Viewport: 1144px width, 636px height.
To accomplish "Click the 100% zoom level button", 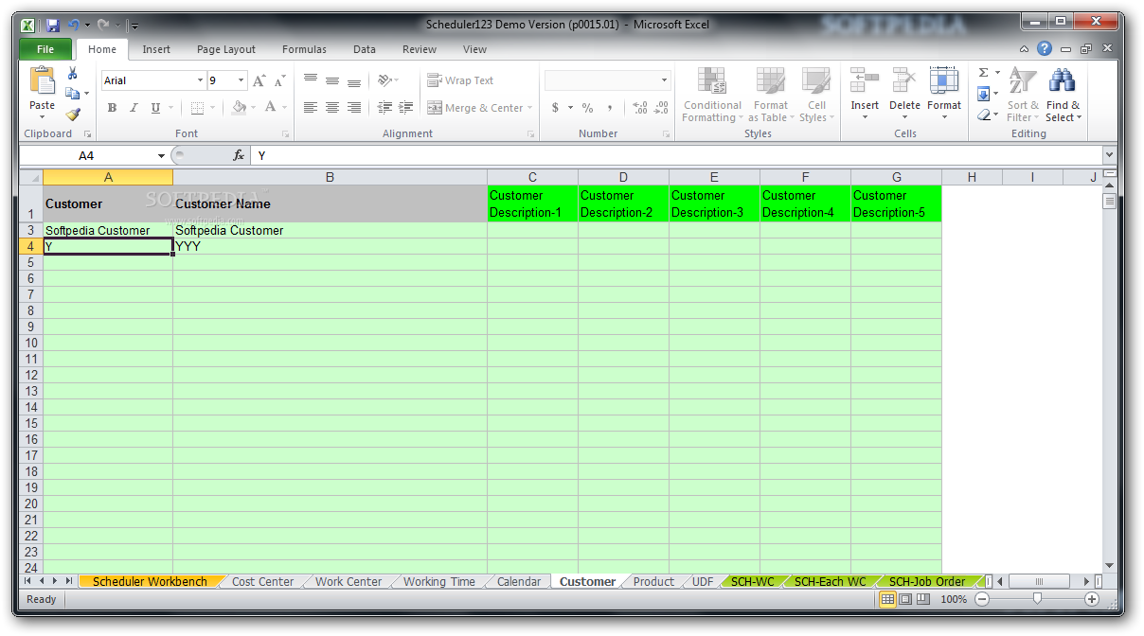I will click(953, 599).
